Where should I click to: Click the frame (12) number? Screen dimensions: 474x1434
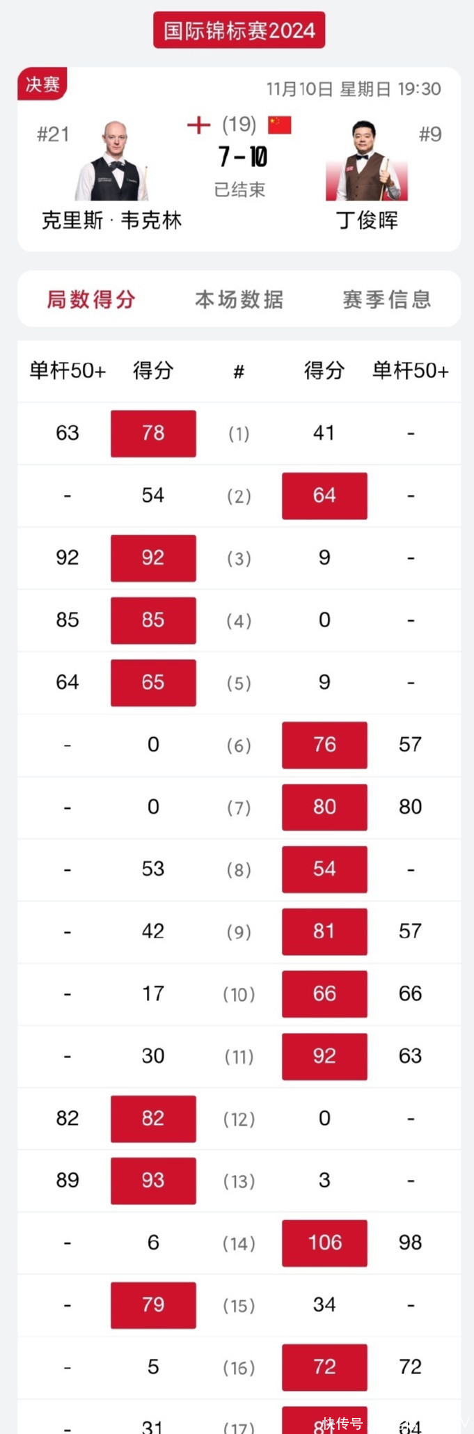(239, 1119)
